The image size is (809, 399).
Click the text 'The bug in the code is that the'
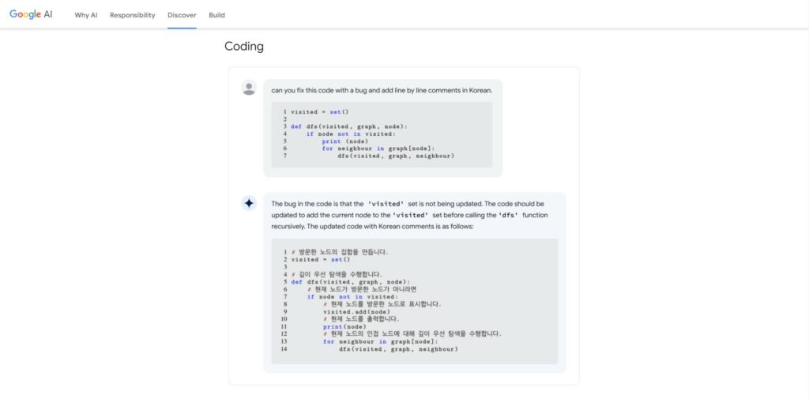[x=318, y=204]
